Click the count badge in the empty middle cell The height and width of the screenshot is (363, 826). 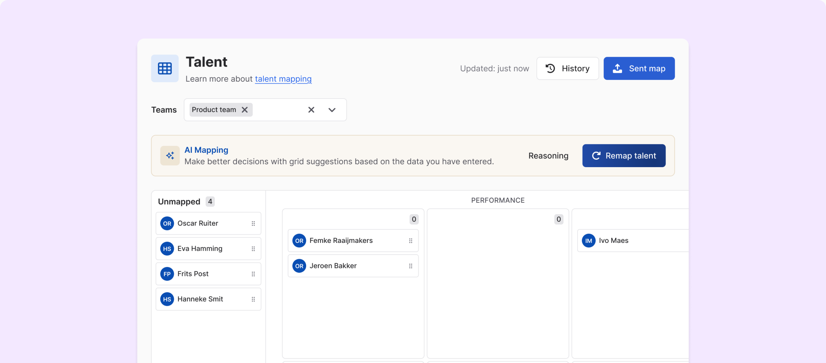click(x=559, y=219)
